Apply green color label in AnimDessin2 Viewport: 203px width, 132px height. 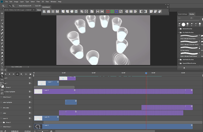112,11
